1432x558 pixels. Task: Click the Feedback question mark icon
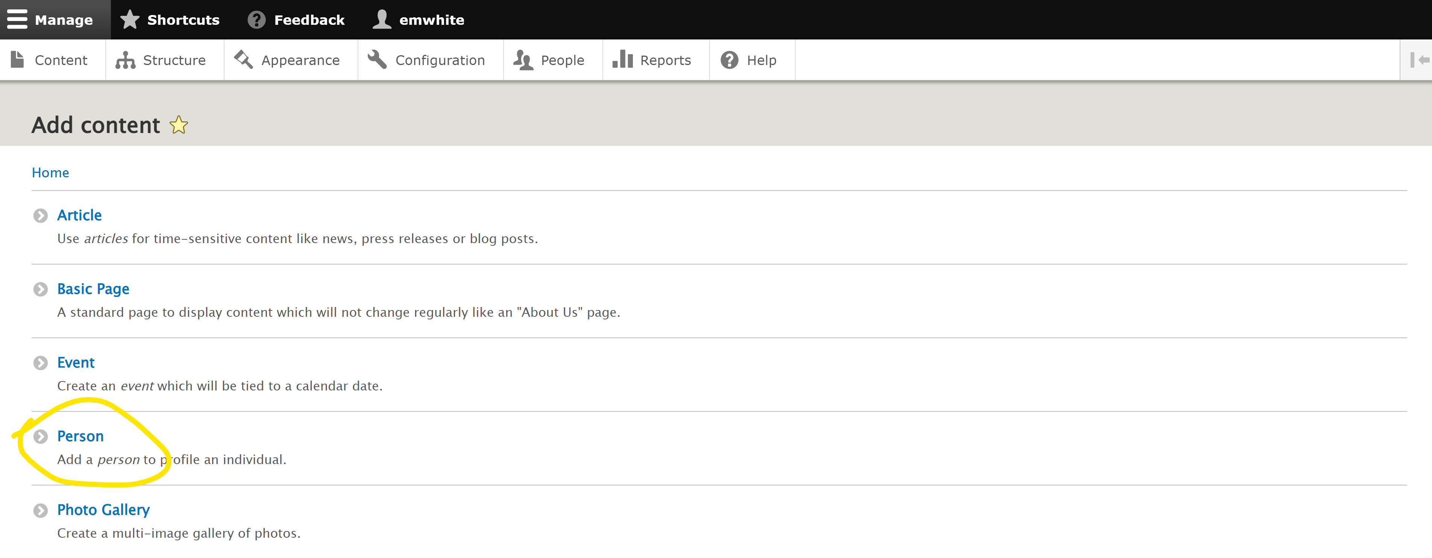click(x=256, y=20)
